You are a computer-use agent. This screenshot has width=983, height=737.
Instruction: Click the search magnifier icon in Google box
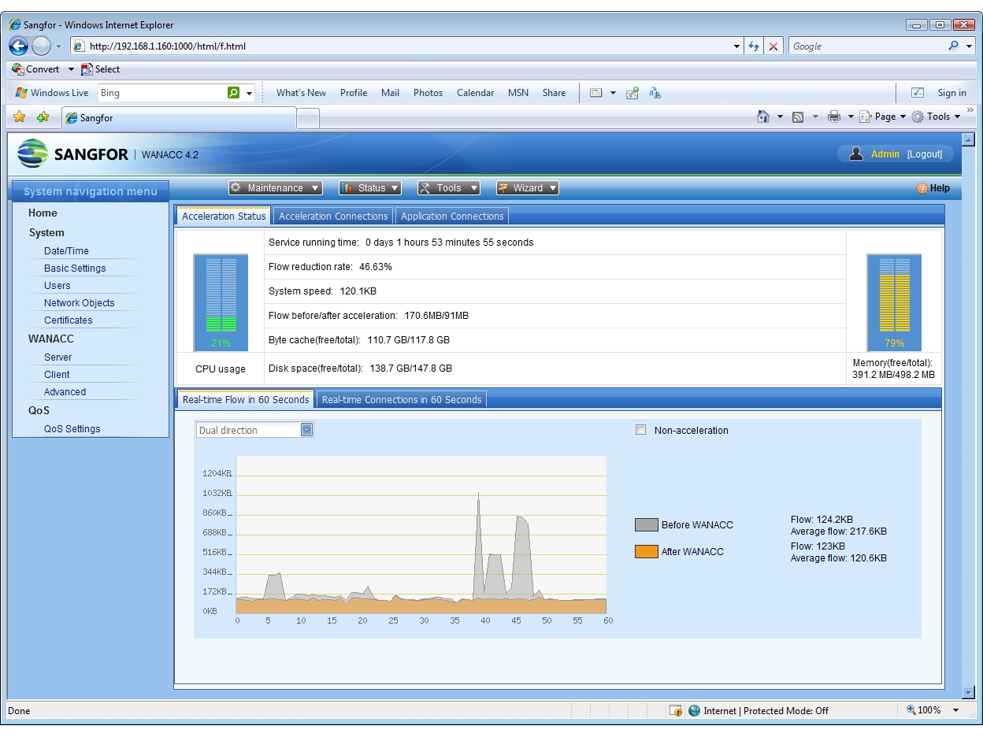[954, 46]
